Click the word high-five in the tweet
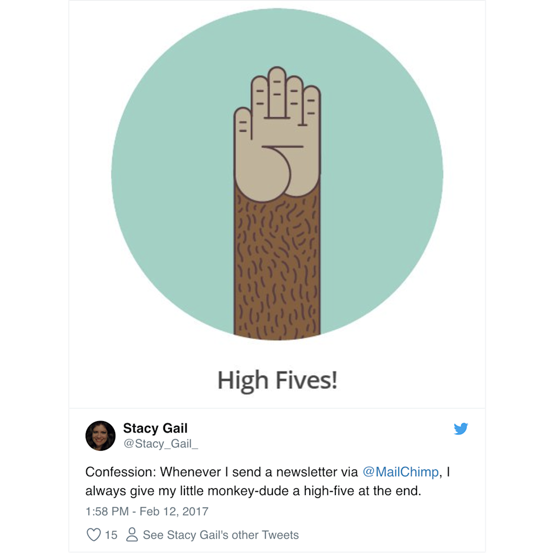 tap(328, 491)
